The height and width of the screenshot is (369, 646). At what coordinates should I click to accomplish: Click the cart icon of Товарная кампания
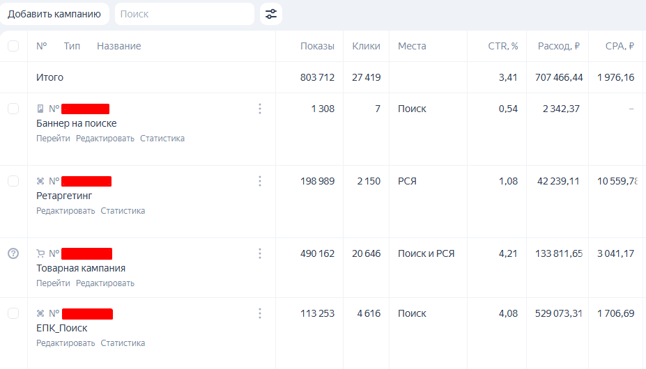coord(40,253)
